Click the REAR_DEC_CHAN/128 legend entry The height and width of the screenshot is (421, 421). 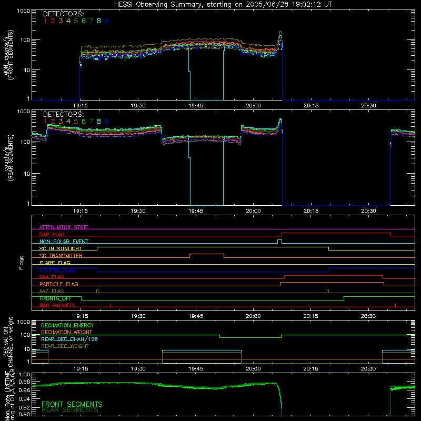pos(69,339)
